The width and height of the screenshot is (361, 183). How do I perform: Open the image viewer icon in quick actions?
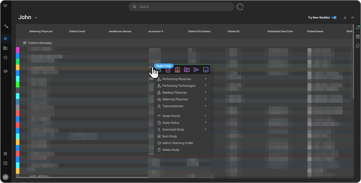206,70
